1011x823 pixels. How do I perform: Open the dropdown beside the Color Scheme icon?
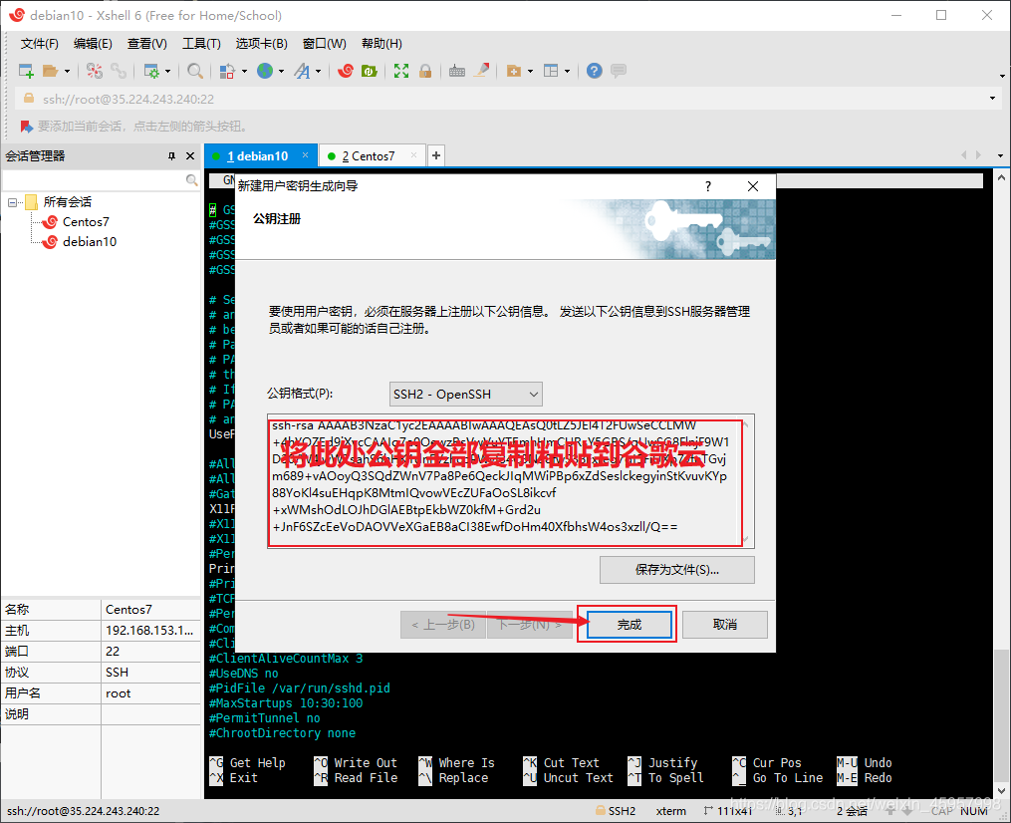point(244,72)
